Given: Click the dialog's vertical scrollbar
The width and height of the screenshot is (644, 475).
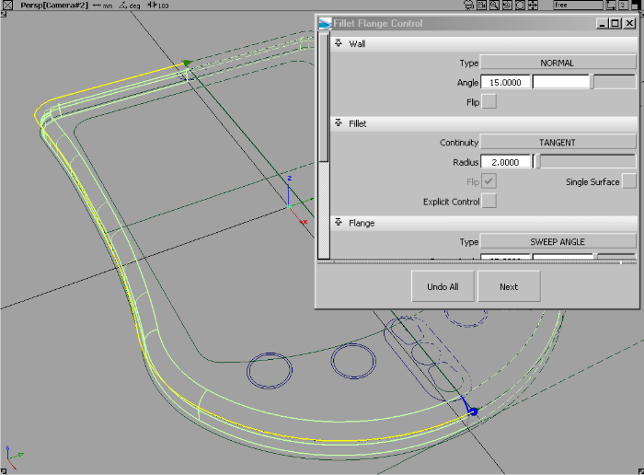Looking at the screenshot, I should 324,145.
